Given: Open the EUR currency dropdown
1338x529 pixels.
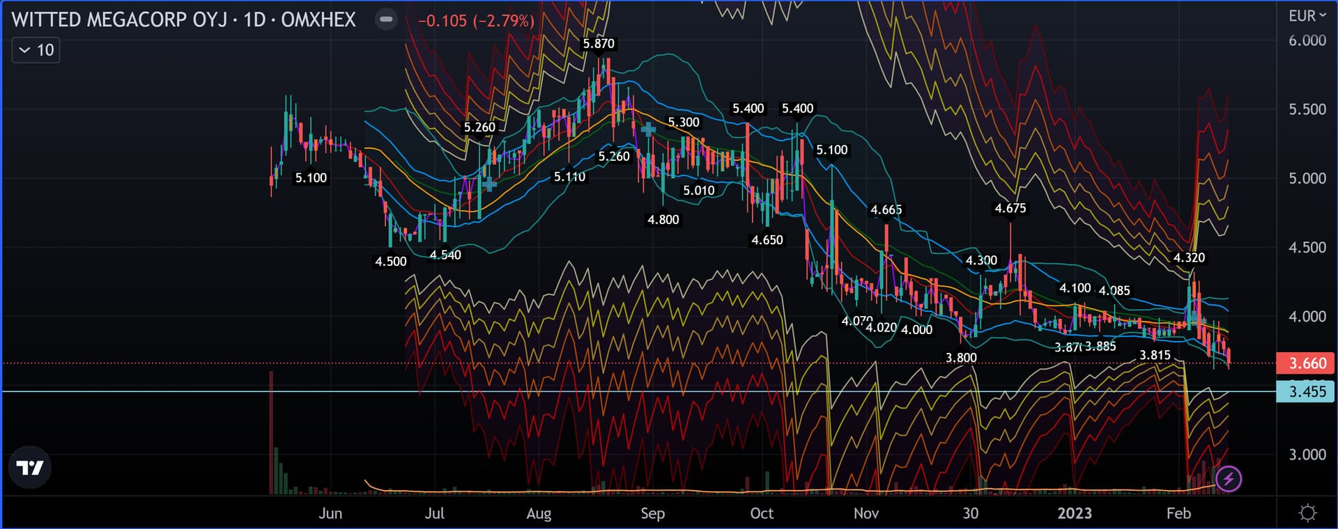Looking at the screenshot, I should click(x=1307, y=16).
